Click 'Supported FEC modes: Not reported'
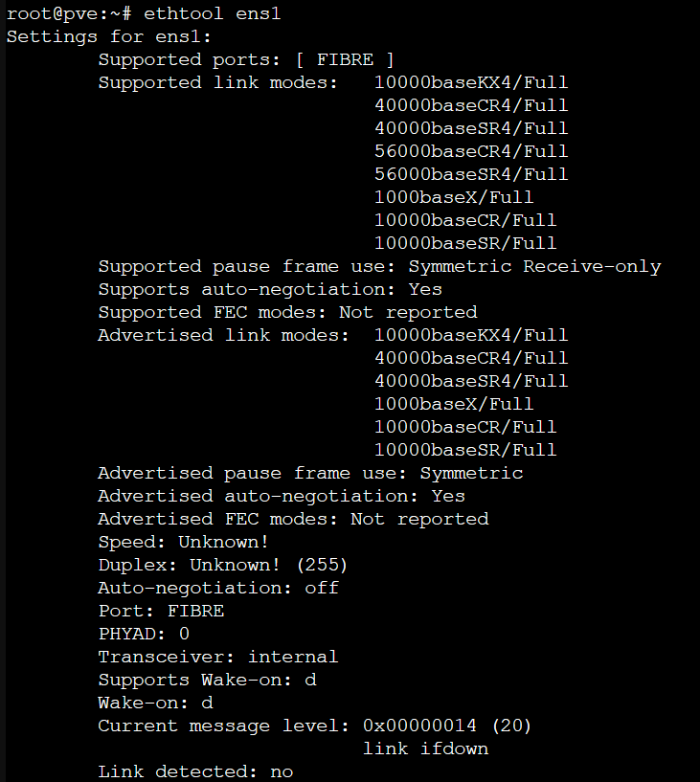700x782 pixels. [x=288, y=313]
